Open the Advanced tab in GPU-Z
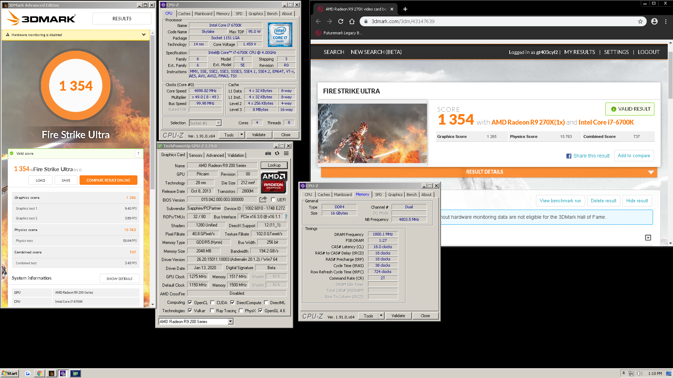The image size is (673, 378). pyautogui.click(x=215, y=155)
